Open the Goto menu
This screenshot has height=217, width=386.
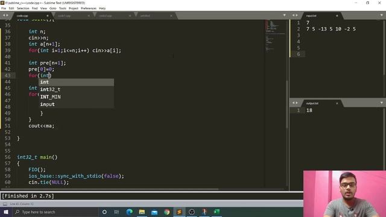tap(52, 8)
